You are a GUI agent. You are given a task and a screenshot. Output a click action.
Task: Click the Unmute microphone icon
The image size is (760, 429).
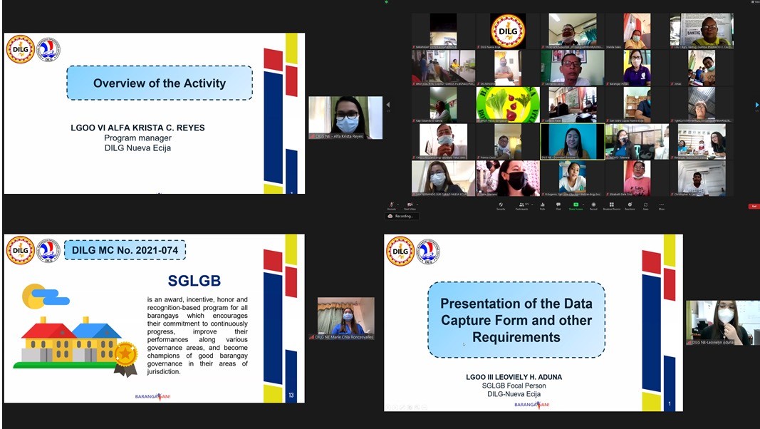pyautogui.click(x=391, y=205)
